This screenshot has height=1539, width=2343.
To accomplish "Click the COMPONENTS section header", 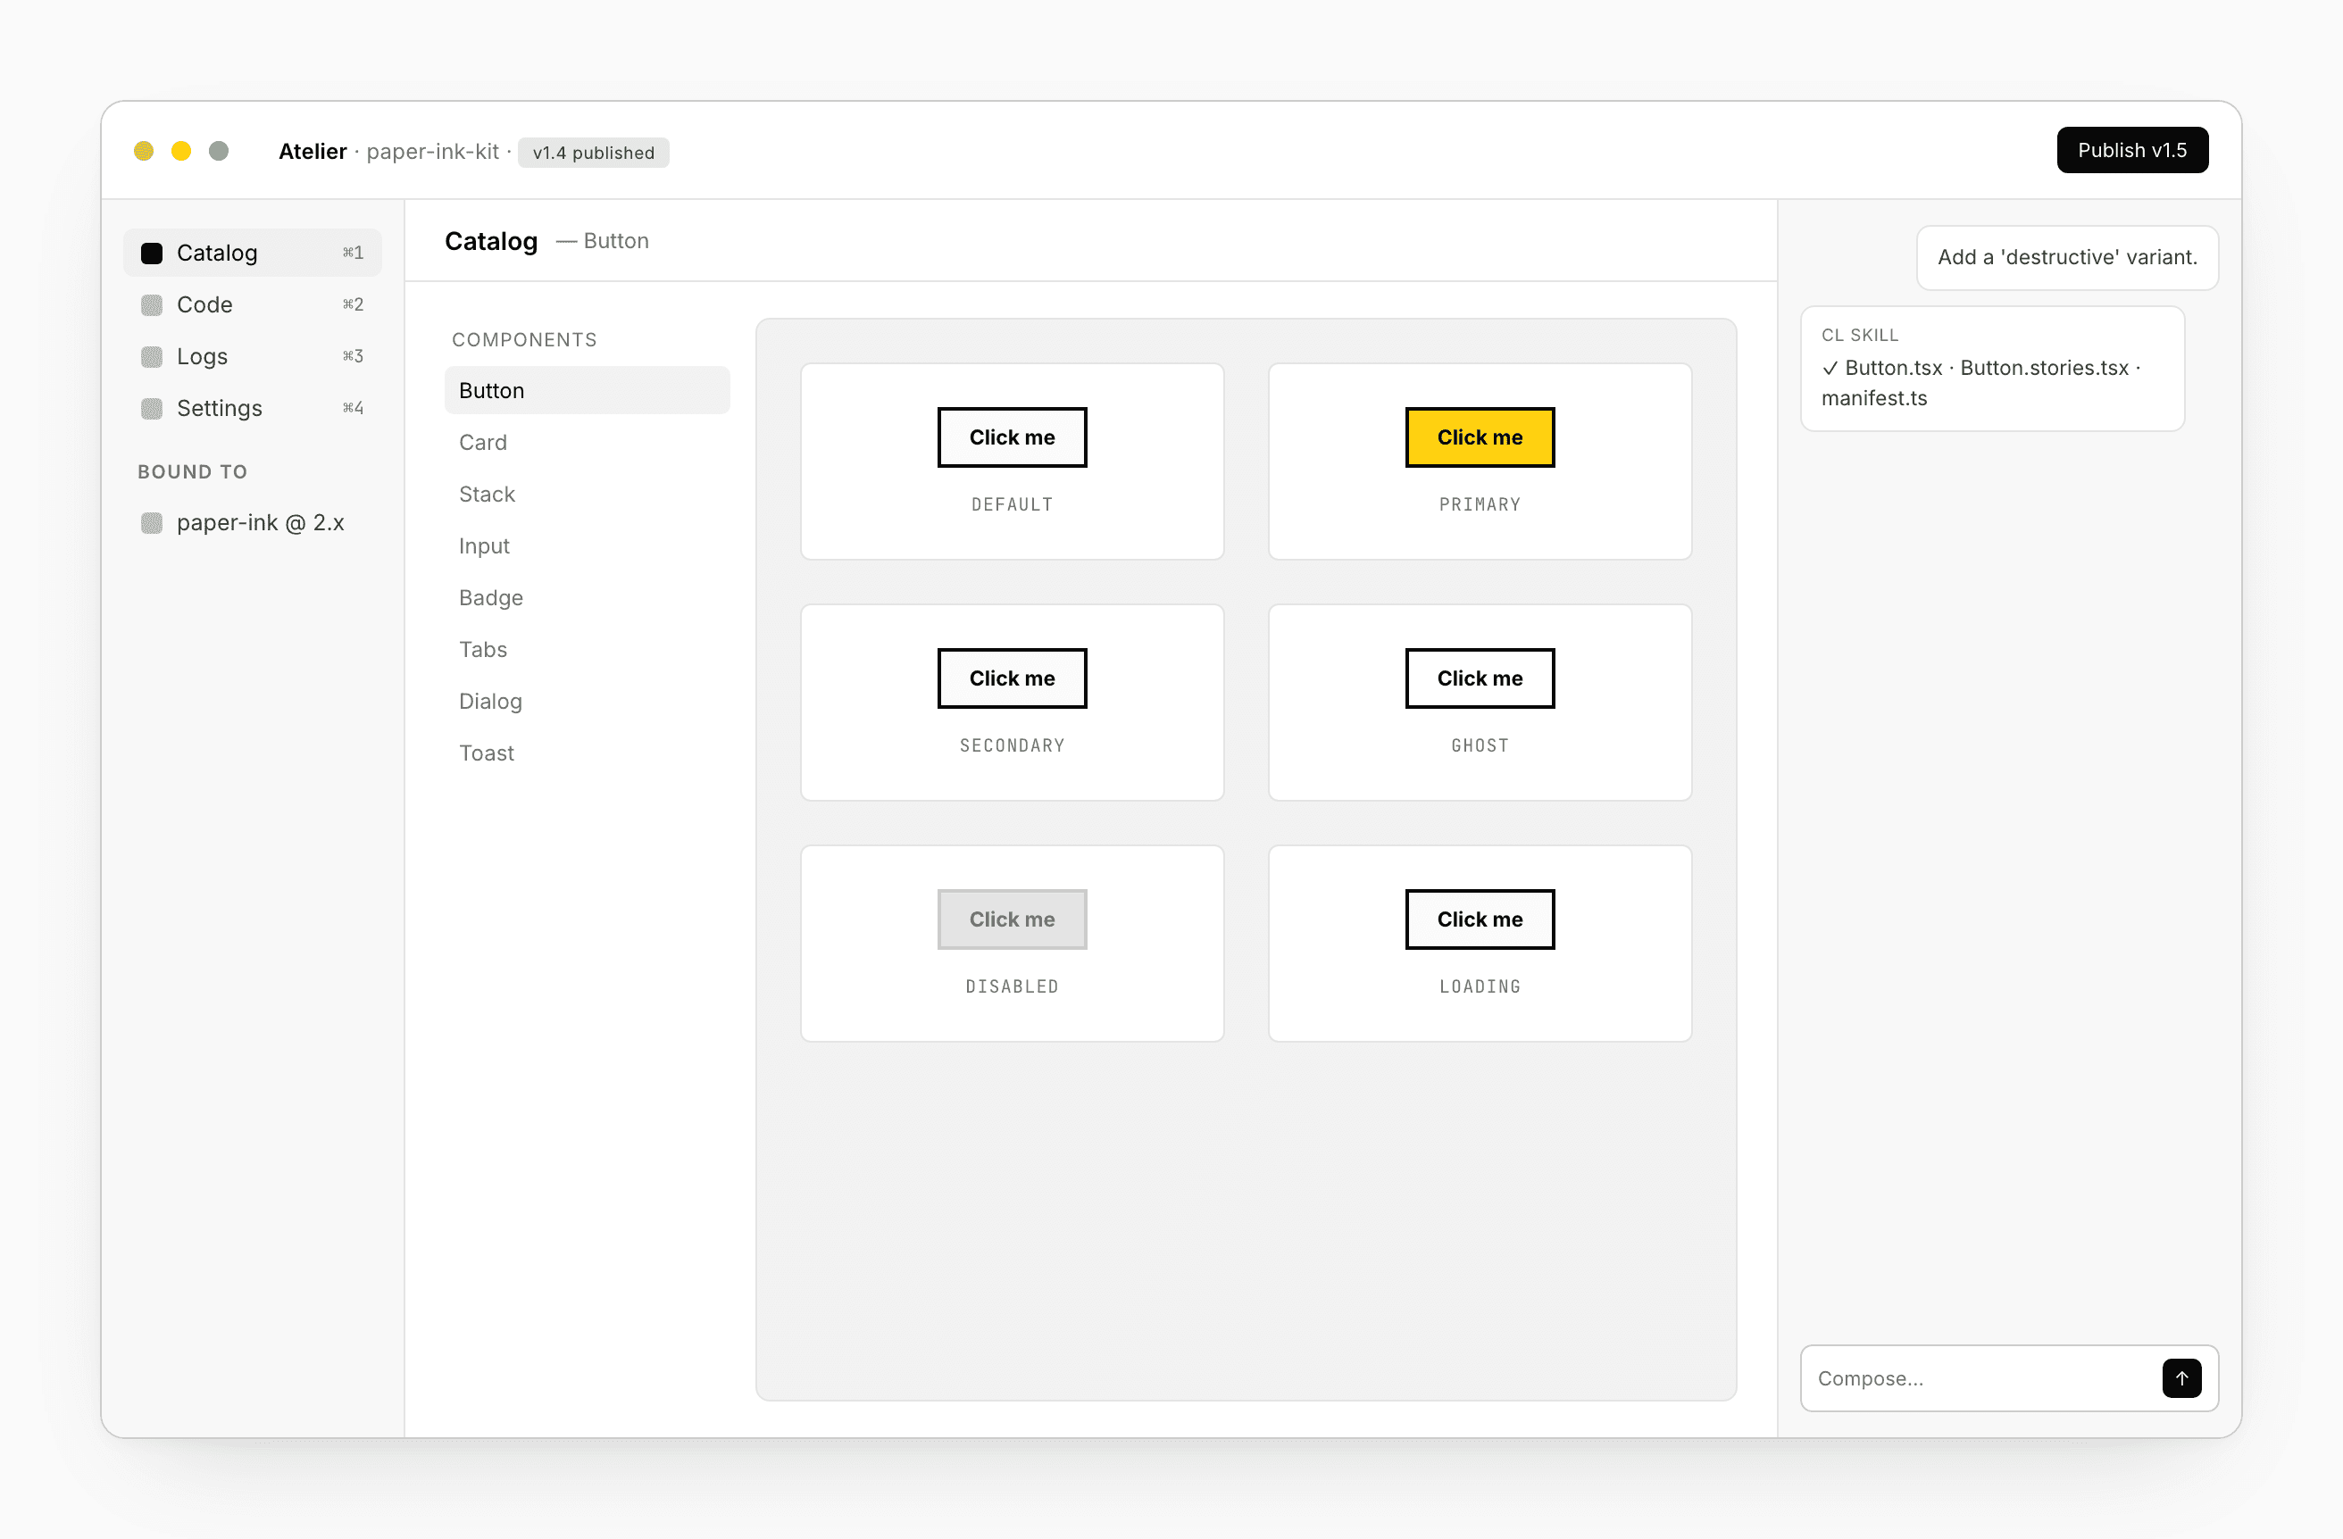I will [x=524, y=339].
